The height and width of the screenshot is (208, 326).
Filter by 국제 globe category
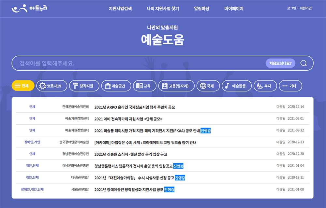(207, 86)
